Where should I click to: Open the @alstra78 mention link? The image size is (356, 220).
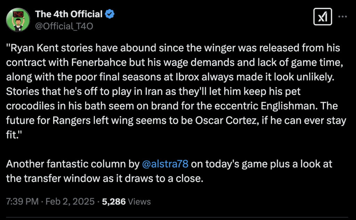[165, 164]
